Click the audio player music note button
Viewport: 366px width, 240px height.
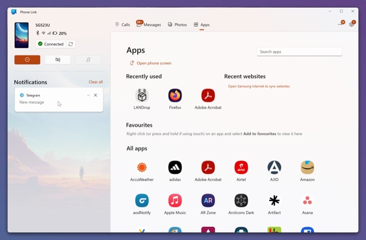[x=88, y=60]
